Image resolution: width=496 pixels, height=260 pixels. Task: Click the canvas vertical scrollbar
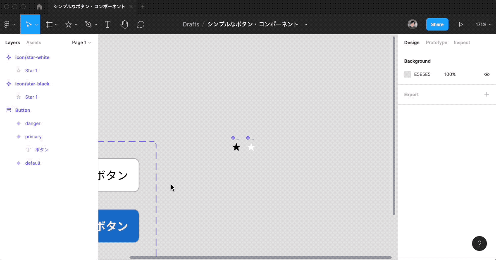(393, 125)
